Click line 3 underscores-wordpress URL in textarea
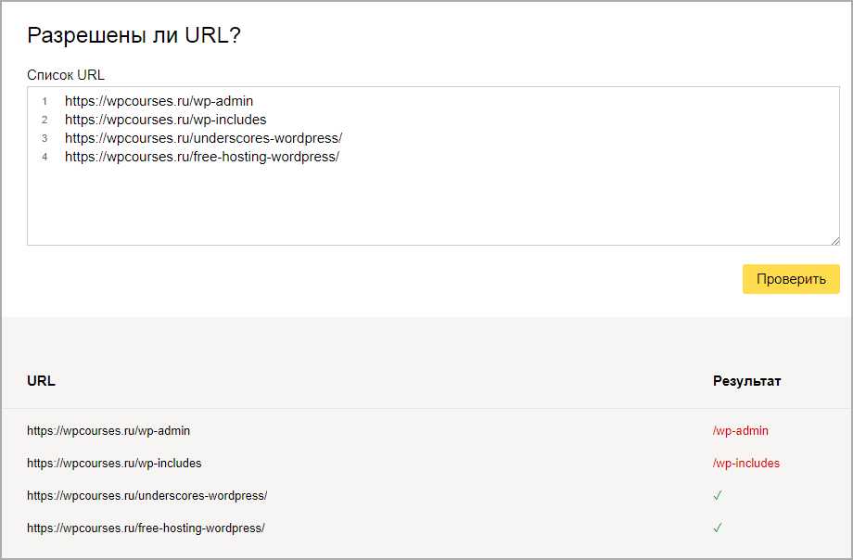The width and height of the screenshot is (853, 560). (203, 138)
